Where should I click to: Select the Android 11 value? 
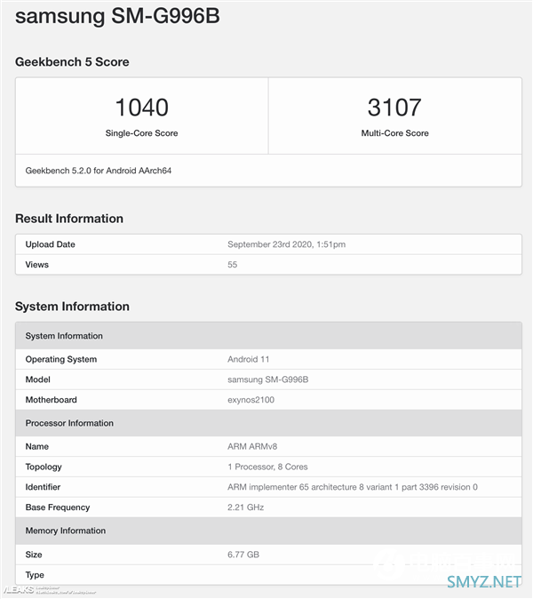pyautogui.click(x=248, y=359)
